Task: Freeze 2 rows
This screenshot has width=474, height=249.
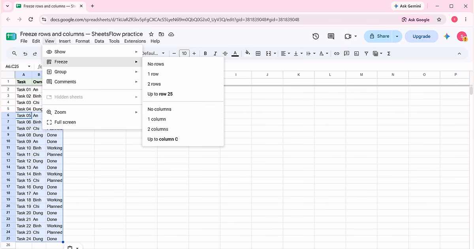Action: click(183, 84)
